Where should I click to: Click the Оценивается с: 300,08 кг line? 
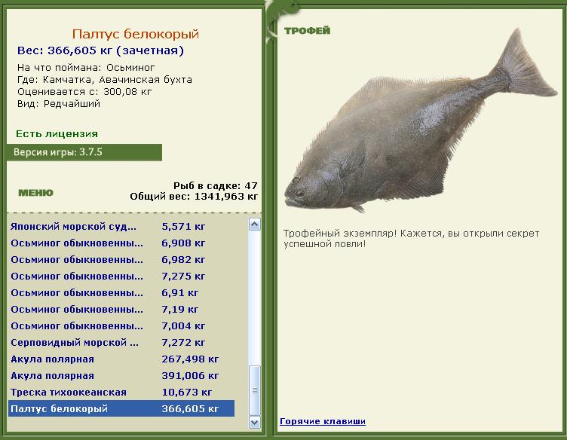(84, 92)
